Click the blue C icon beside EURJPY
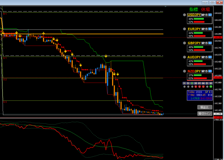The height and width of the screenshot is (160, 224). coord(210,29)
